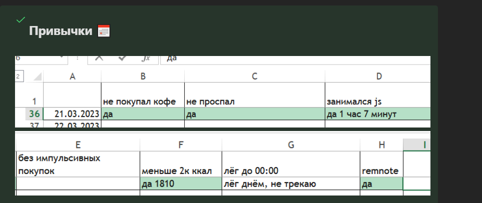Expand the Name Box dropdown arrow
The width and height of the screenshot is (482, 203).
tap(62, 58)
